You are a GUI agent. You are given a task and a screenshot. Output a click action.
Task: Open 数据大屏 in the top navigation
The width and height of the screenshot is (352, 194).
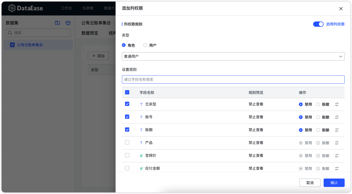pos(110,8)
